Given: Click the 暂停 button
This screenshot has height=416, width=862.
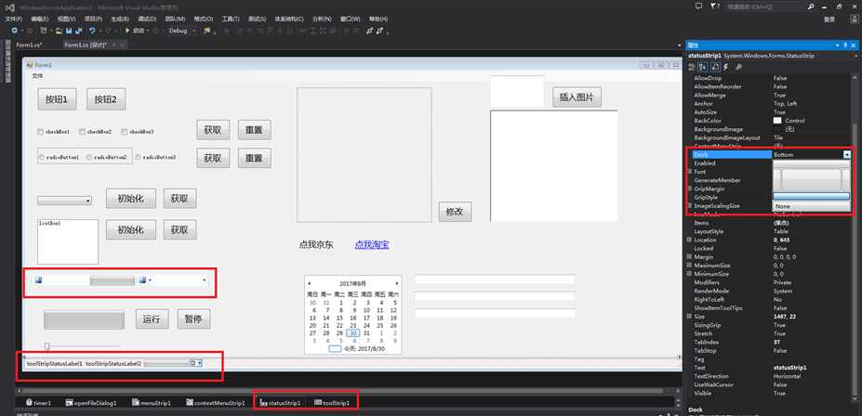Looking at the screenshot, I should click(194, 318).
